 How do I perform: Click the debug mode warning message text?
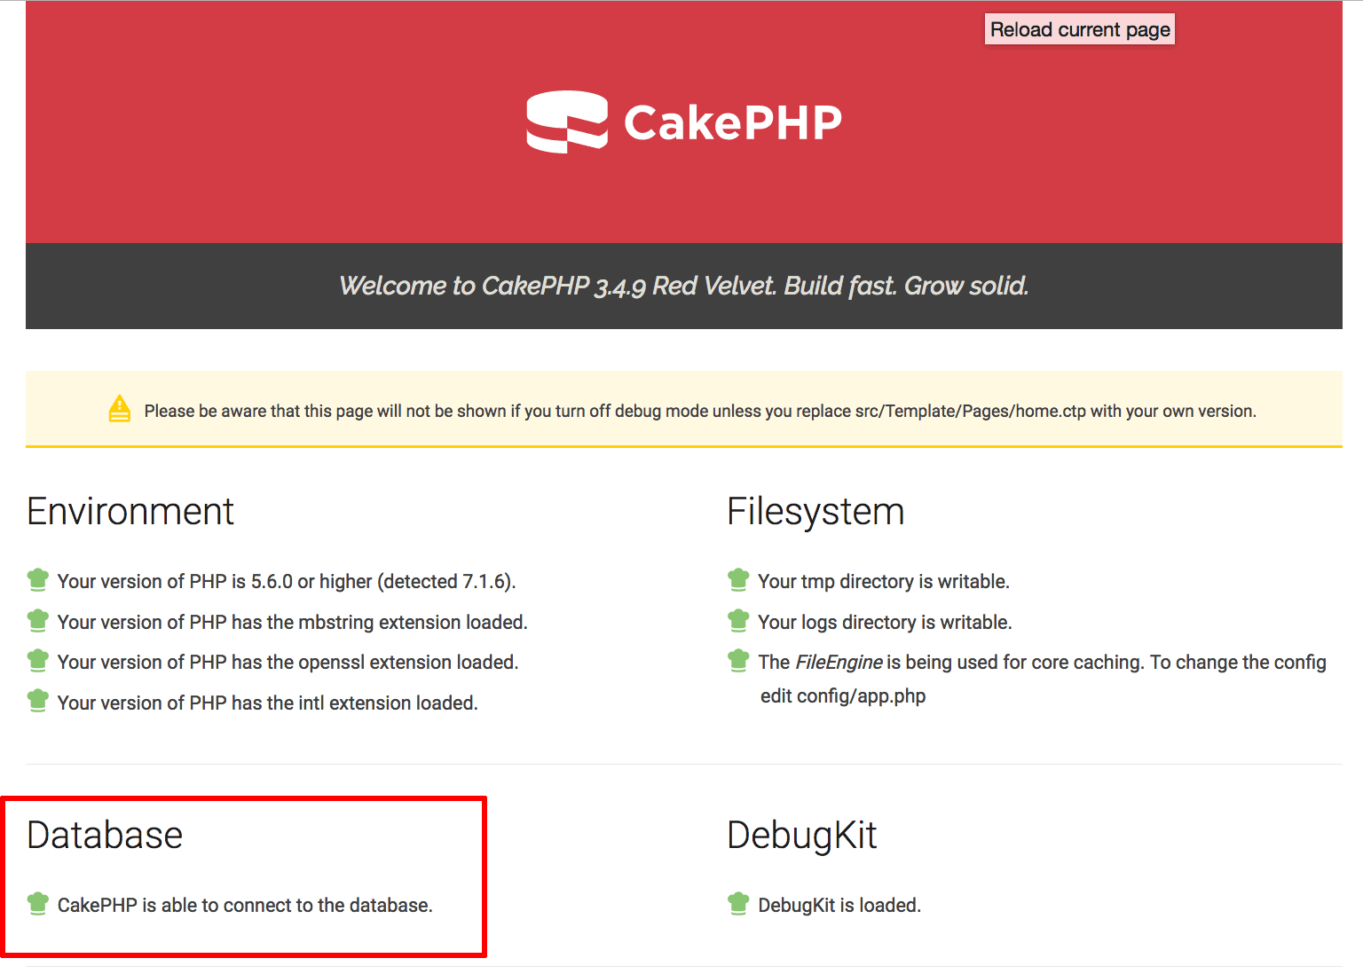coord(699,411)
